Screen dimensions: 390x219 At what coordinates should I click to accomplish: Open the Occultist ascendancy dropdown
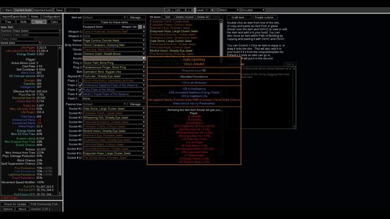coord(253,10)
